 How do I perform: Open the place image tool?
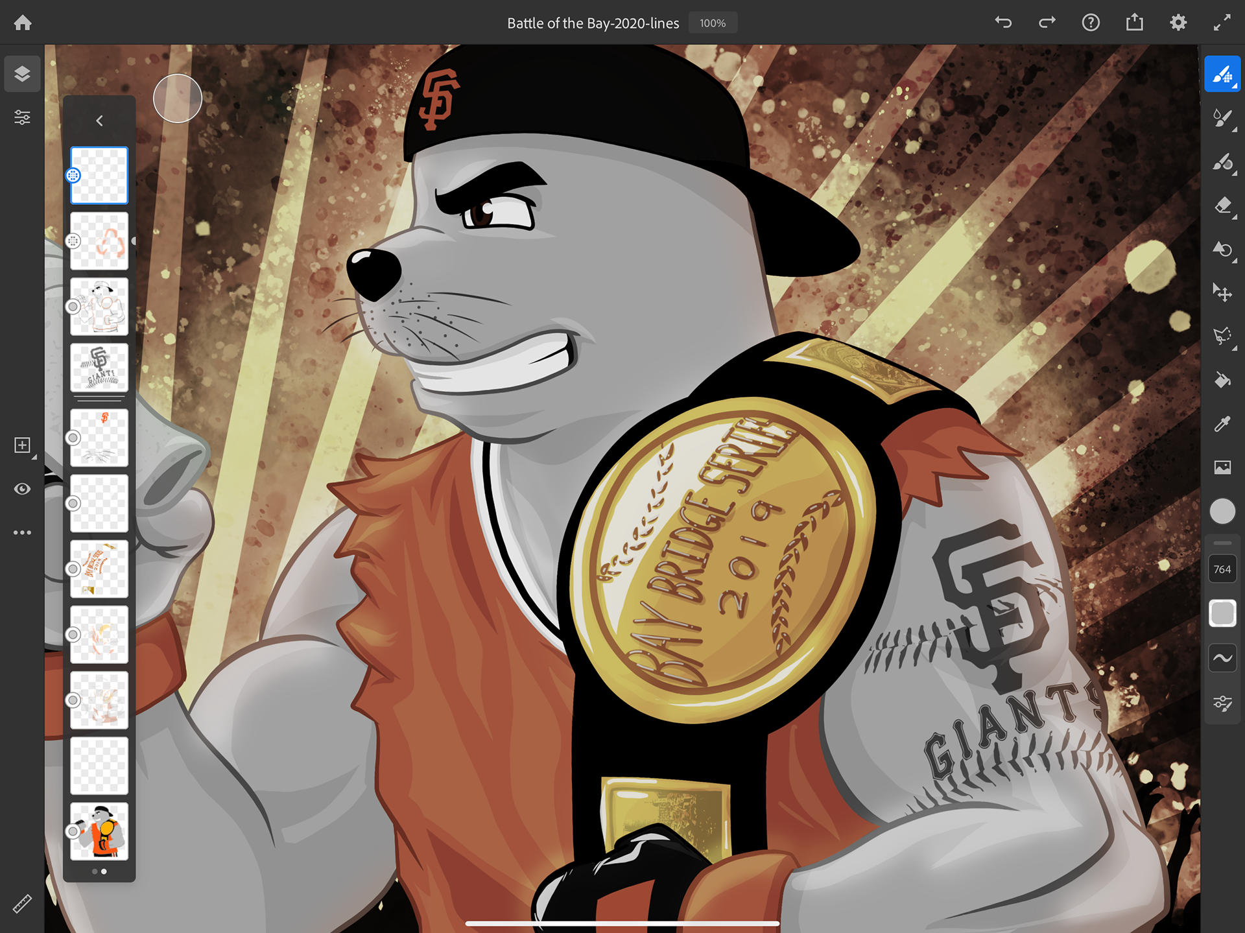[1222, 467]
